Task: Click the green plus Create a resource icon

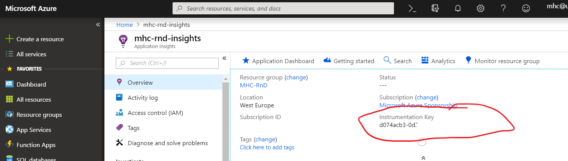Action: (9, 39)
